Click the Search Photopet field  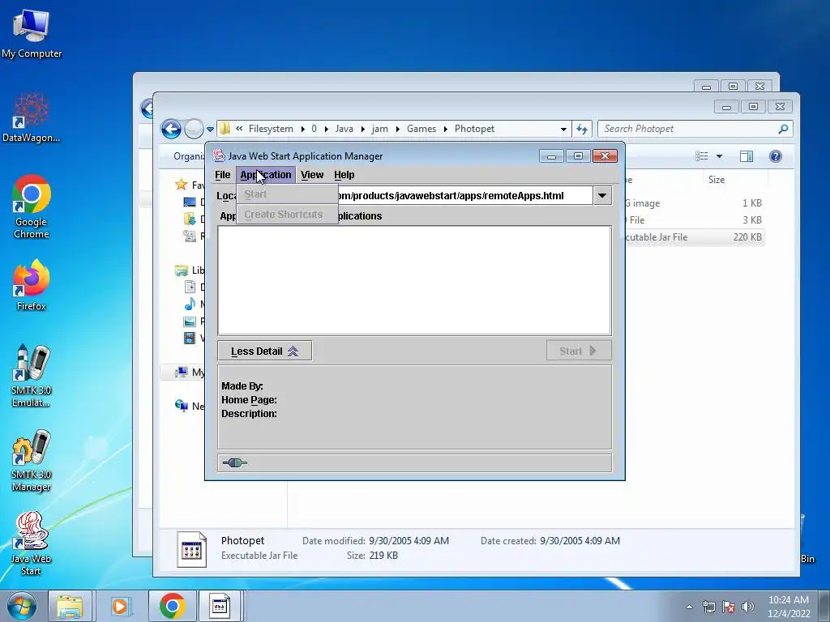(688, 129)
